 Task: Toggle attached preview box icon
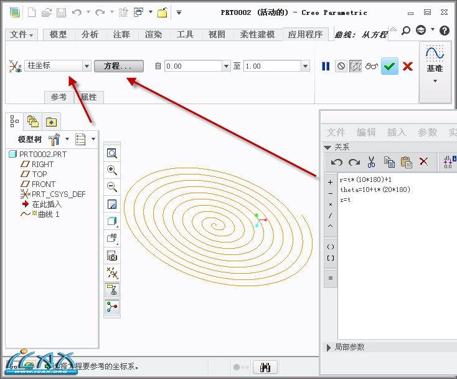click(356, 66)
